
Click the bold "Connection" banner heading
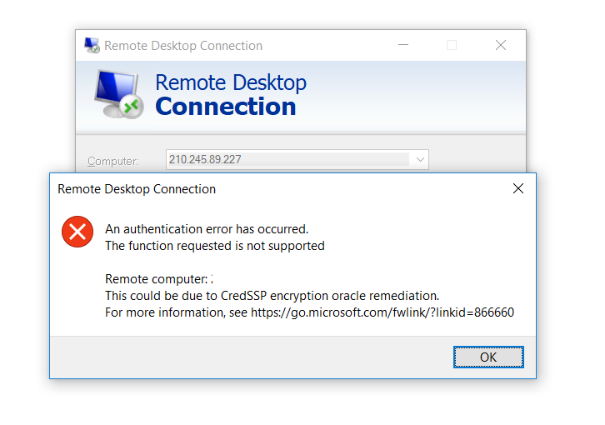point(226,107)
